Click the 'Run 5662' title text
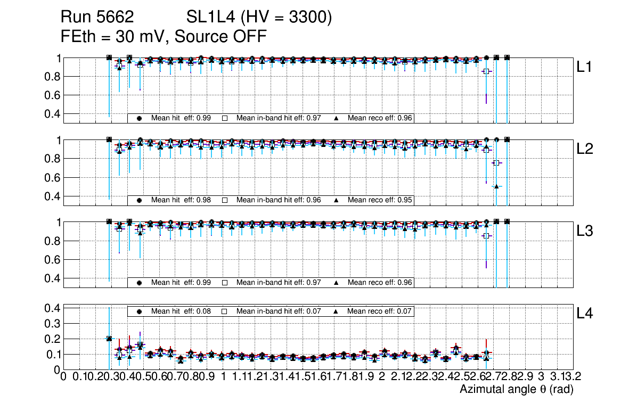Screen dimensions: 637x411 [100, 18]
